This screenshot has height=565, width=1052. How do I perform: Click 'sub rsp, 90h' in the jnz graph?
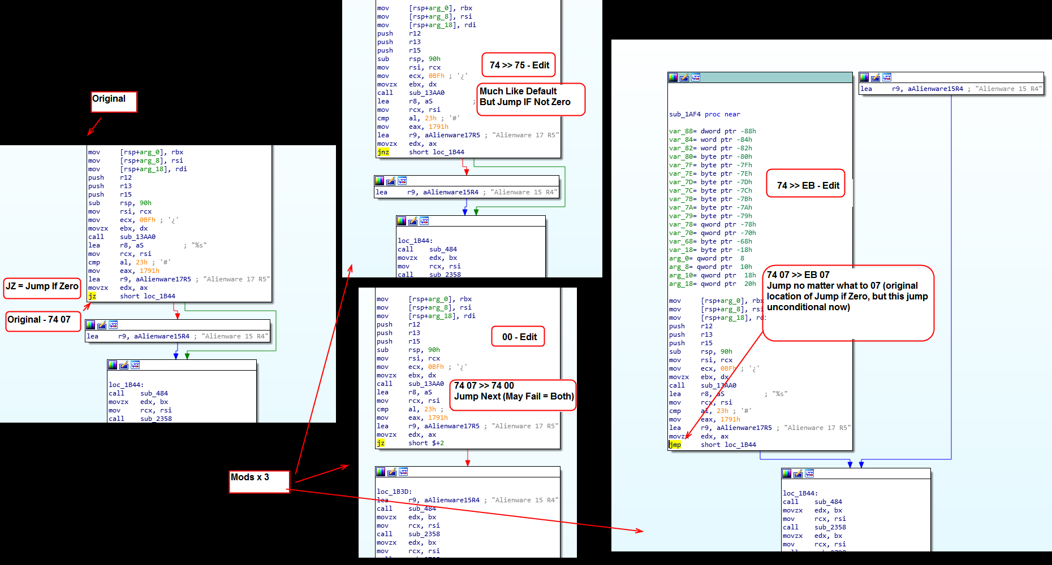point(408,59)
